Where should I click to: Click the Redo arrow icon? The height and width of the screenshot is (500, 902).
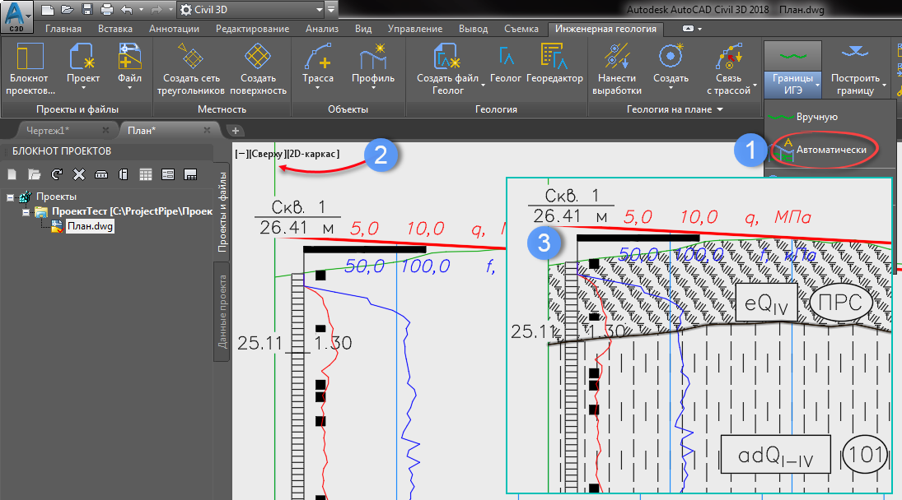click(156, 9)
